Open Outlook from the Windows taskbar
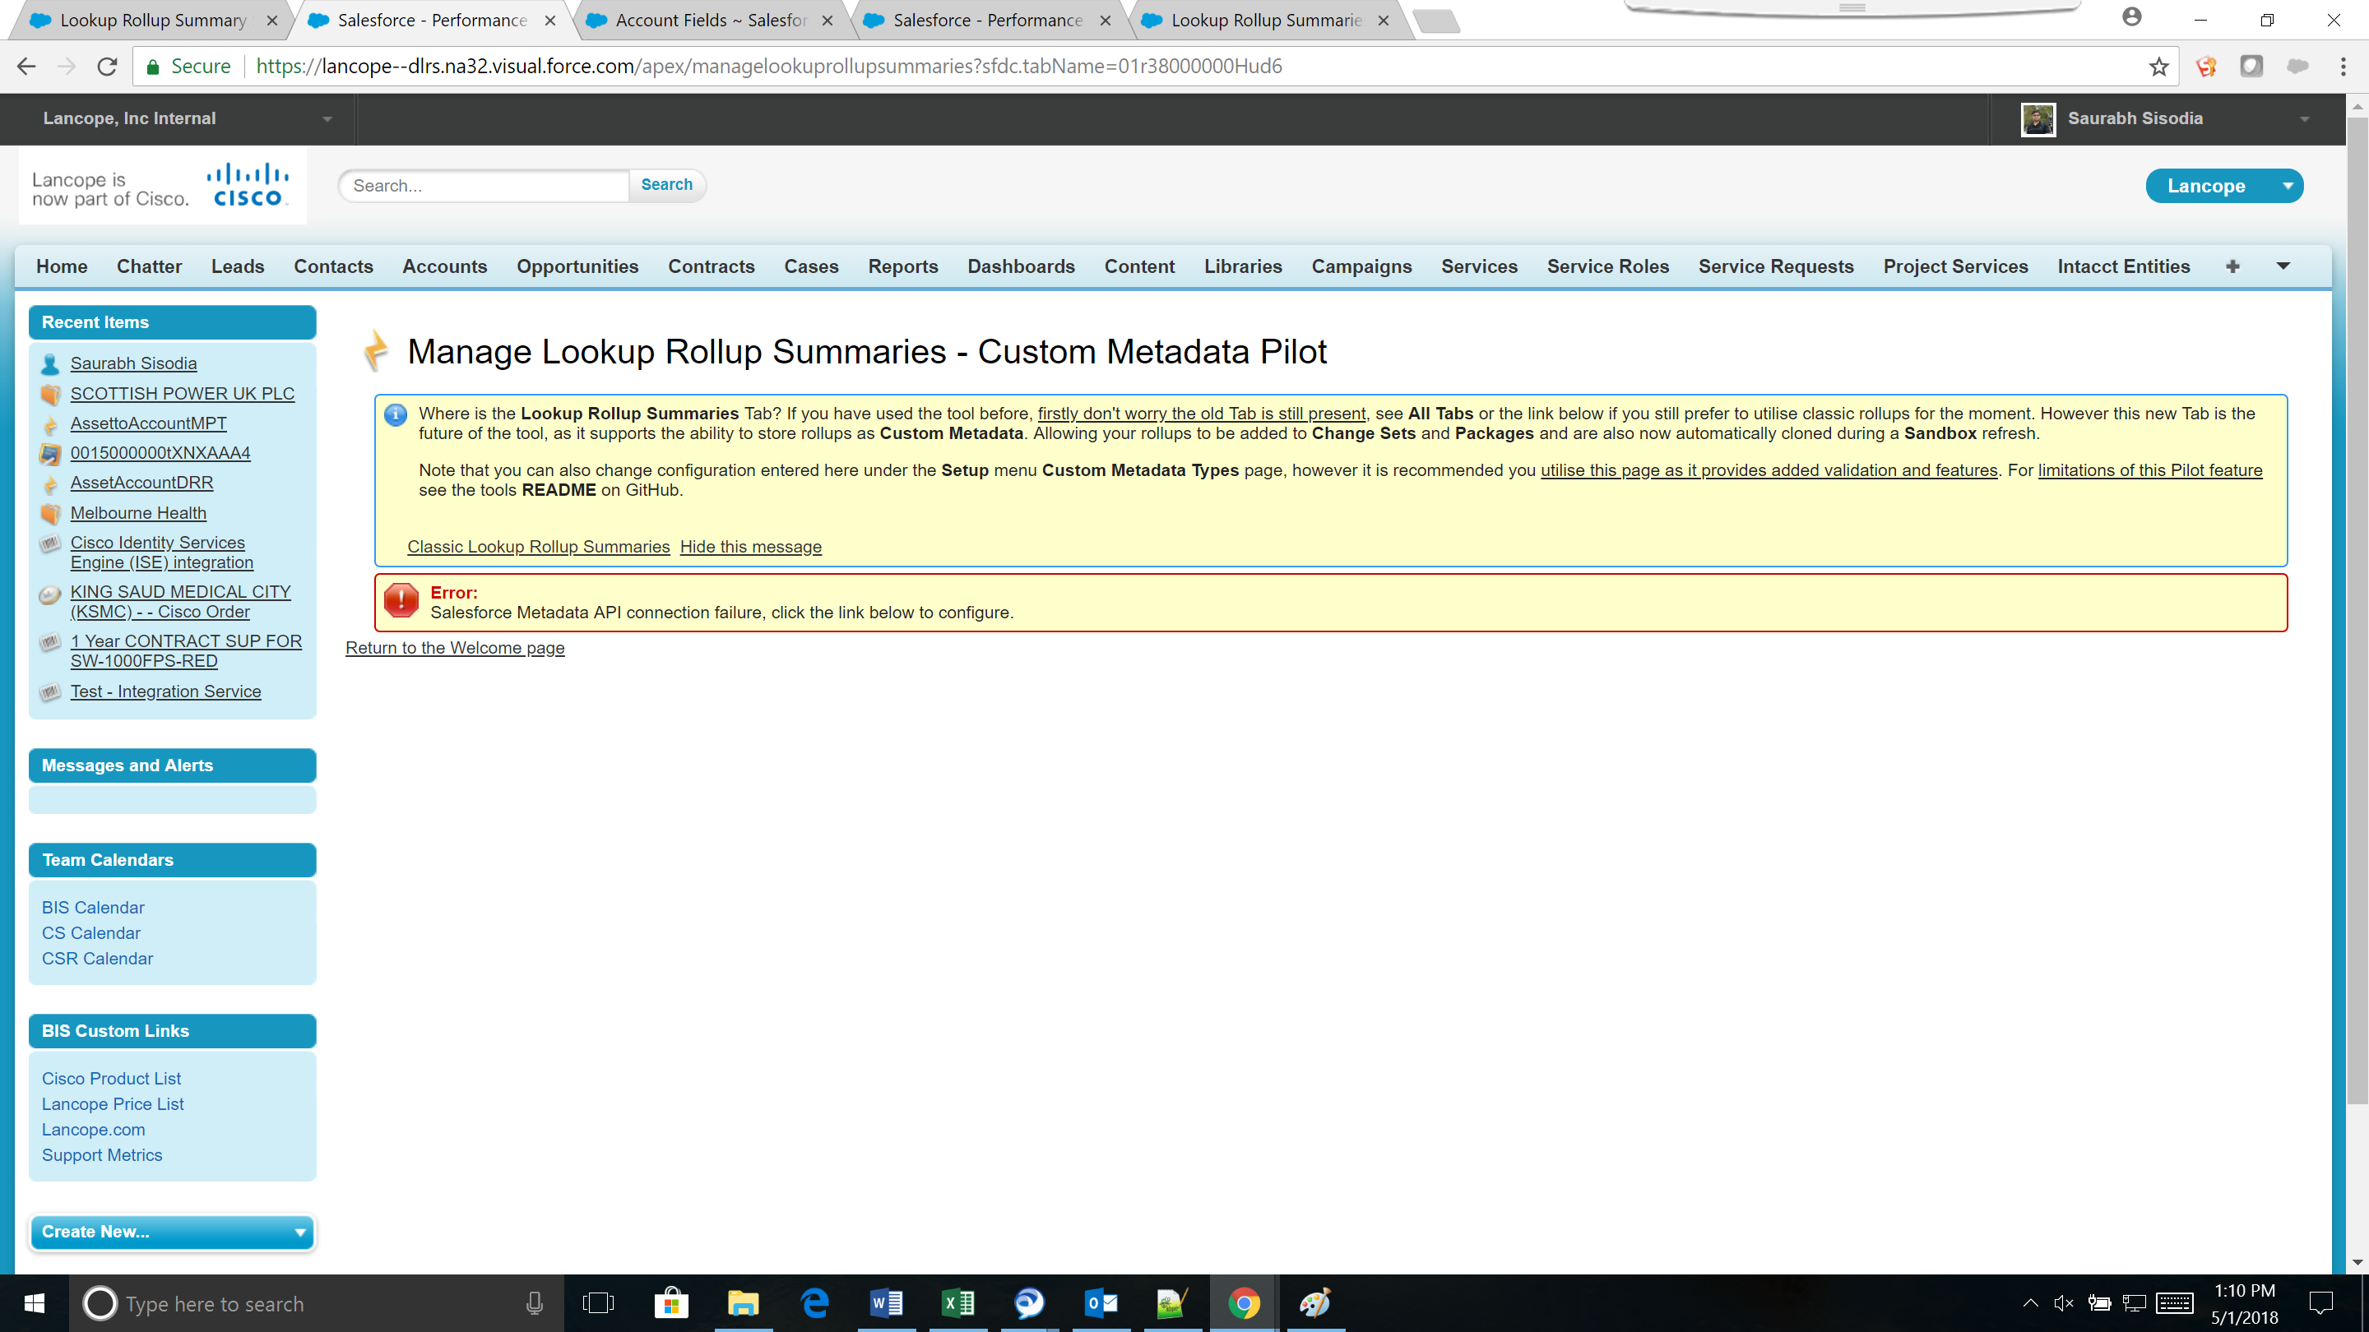This screenshot has width=2369, height=1332. [1100, 1302]
